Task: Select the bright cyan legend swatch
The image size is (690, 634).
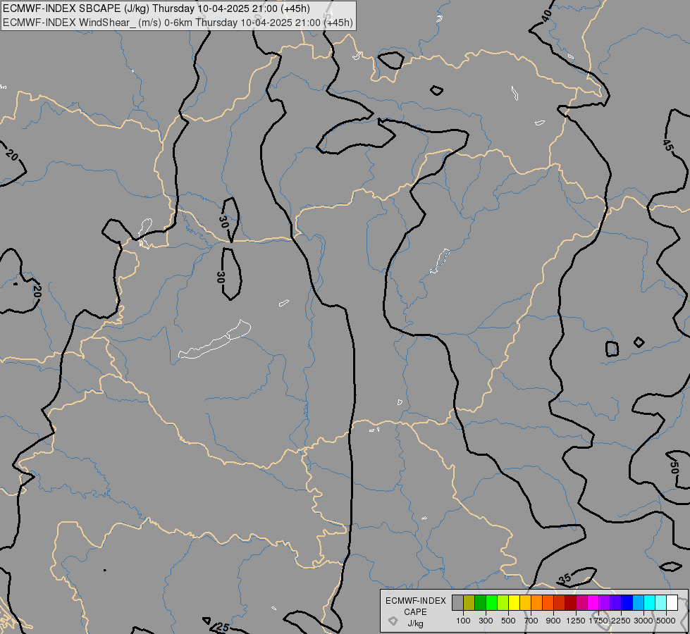Action: tap(650, 603)
